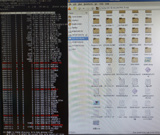Viewport: 160px width, 135px height.
Task: Select the COMMAND.COM file icon
Action: pyautogui.click(x=148, y=70)
